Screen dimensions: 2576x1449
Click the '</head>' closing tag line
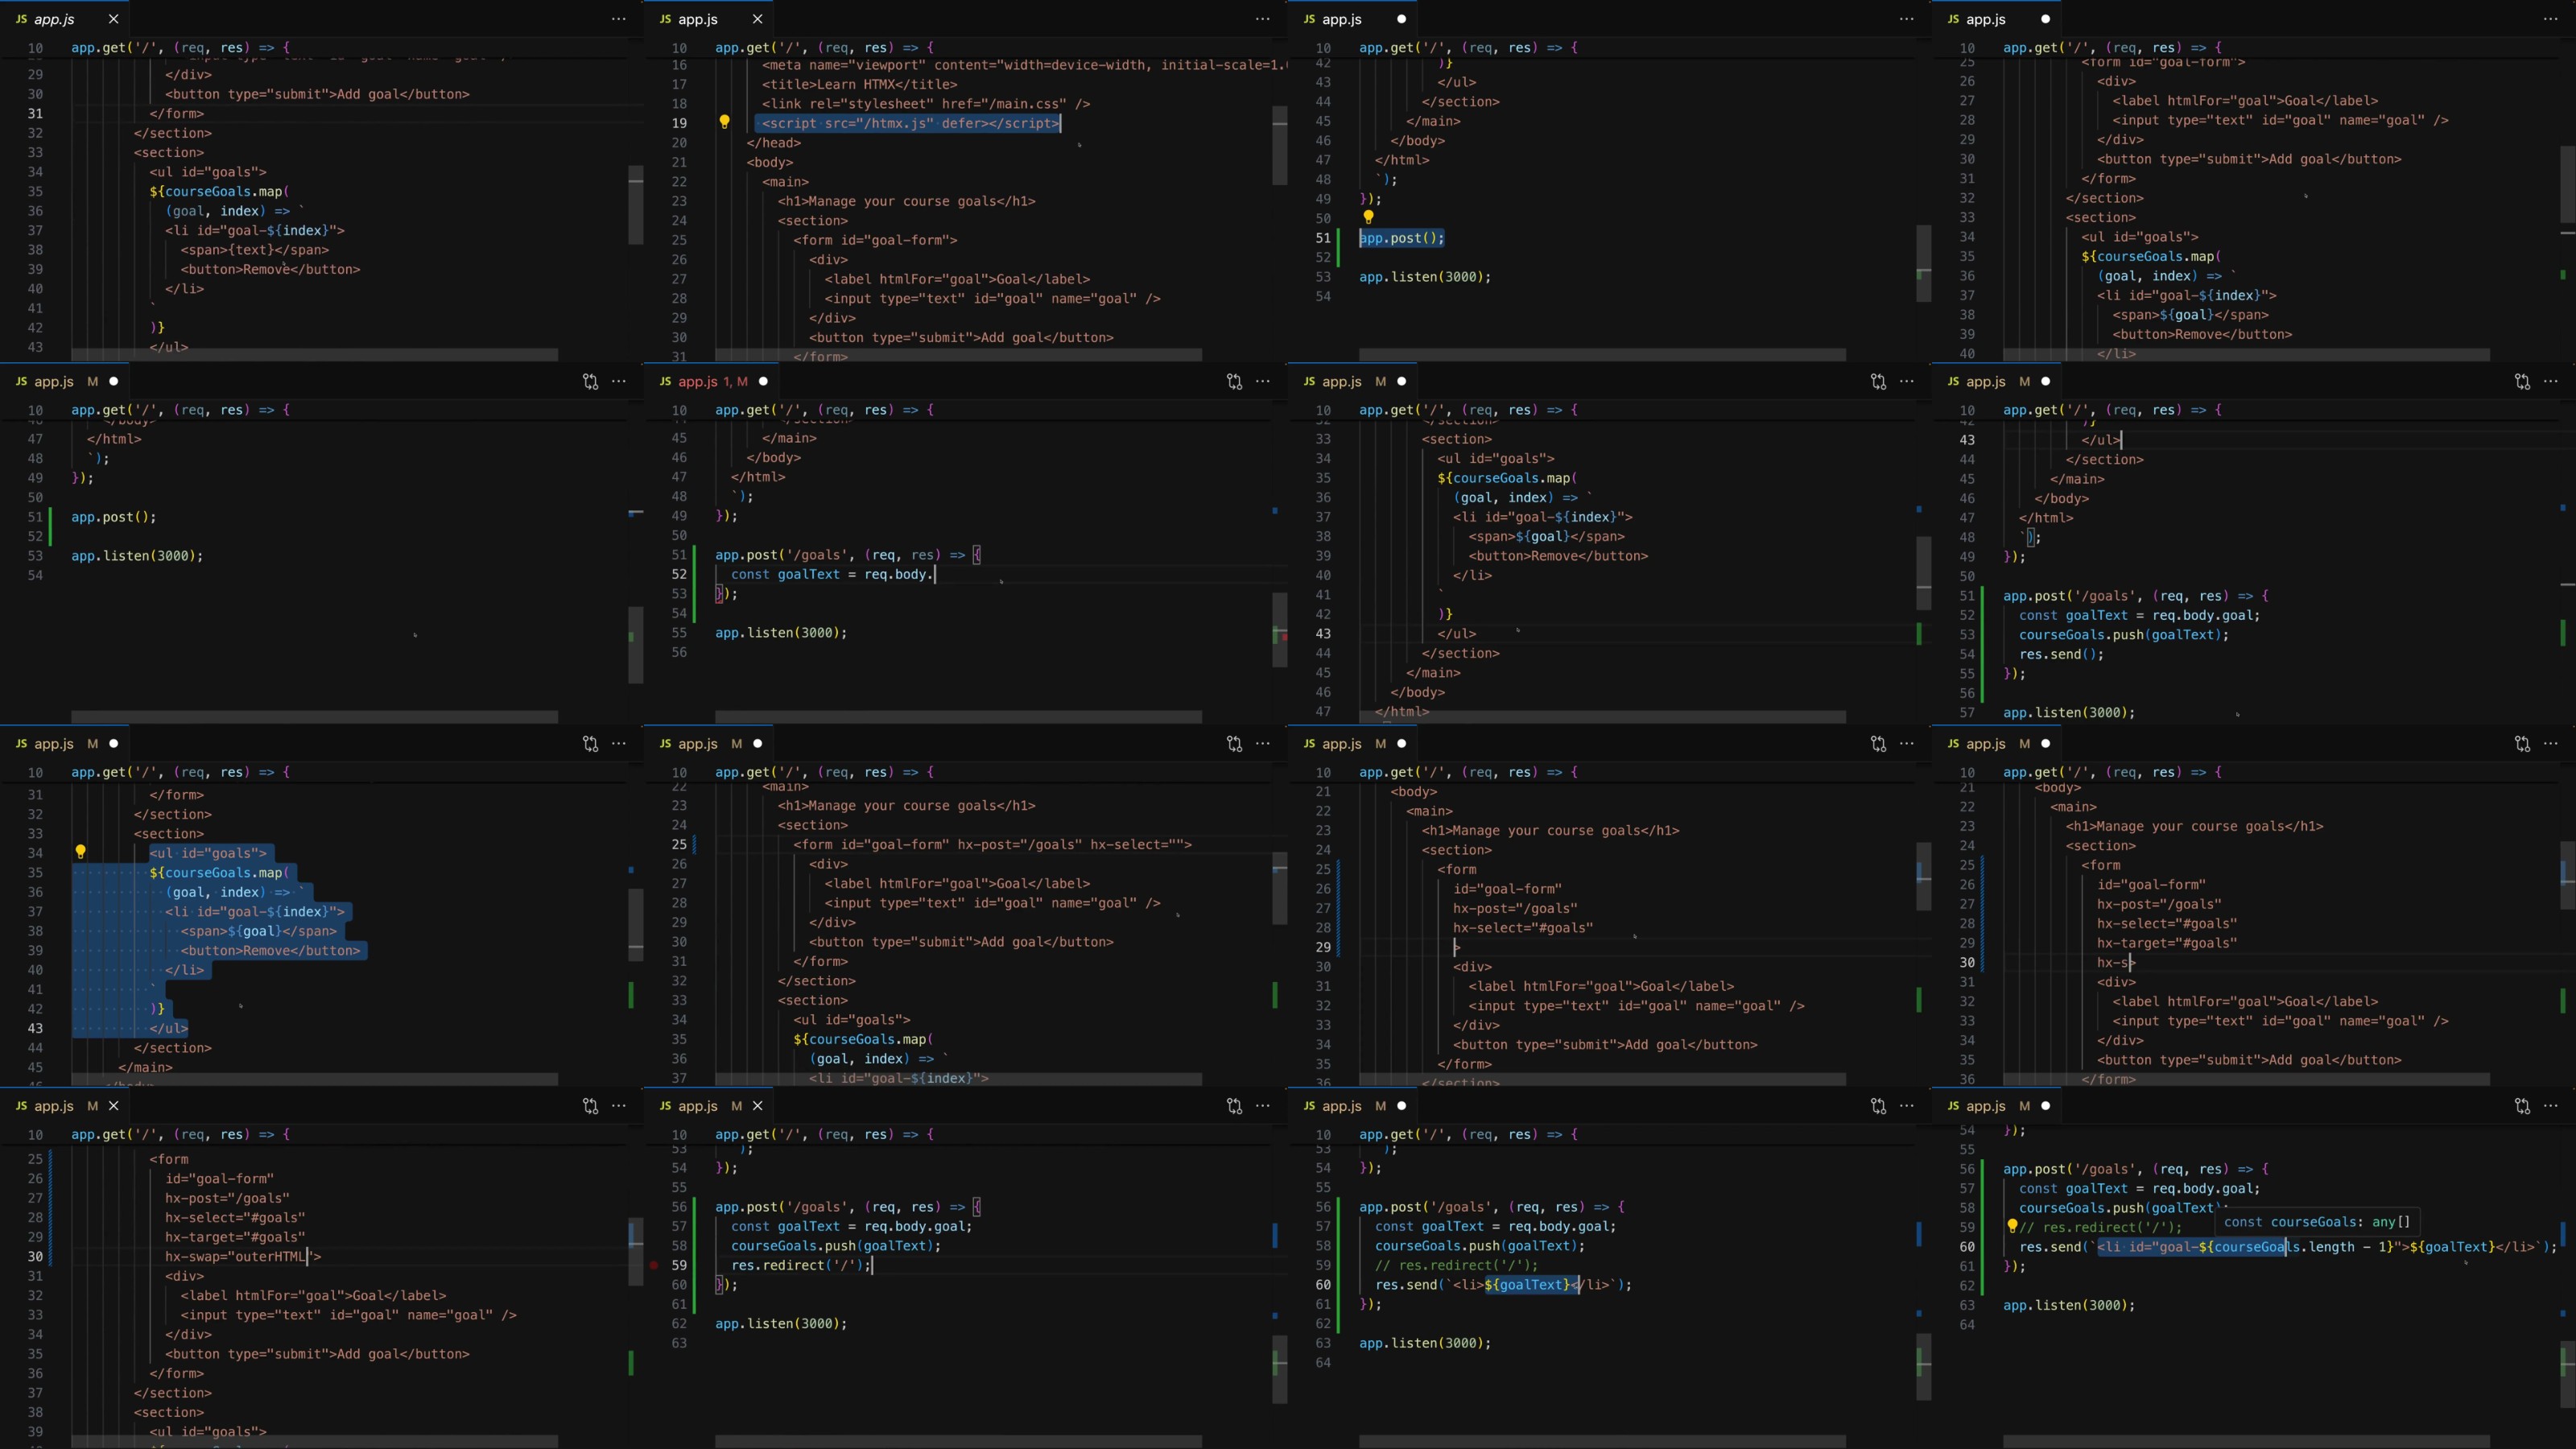773,142
